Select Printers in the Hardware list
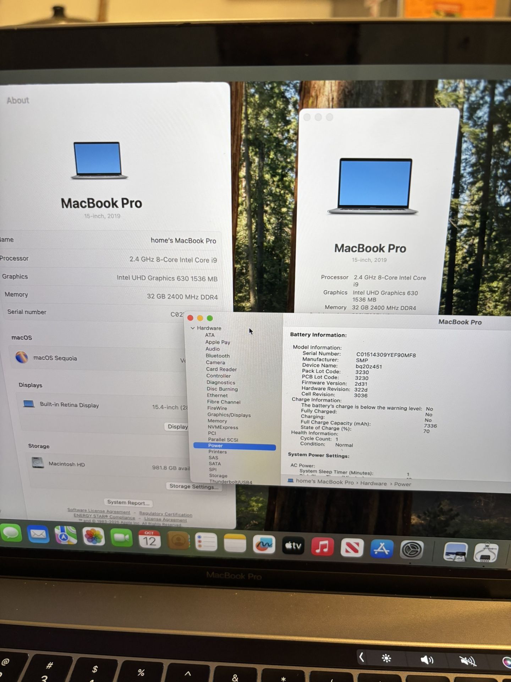This screenshot has height=682, width=511. click(x=218, y=452)
